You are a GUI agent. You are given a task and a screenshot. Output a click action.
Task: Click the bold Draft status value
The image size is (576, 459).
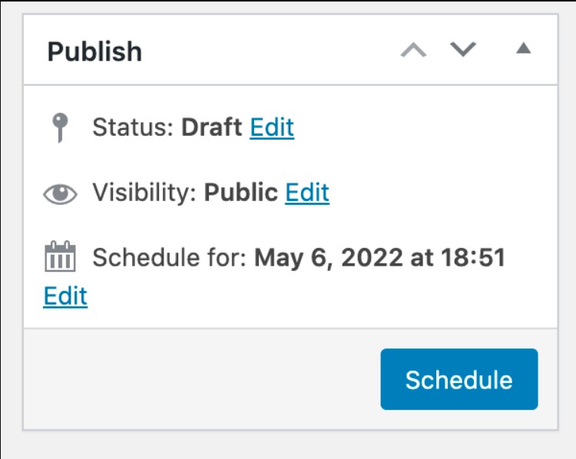tap(212, 127)
